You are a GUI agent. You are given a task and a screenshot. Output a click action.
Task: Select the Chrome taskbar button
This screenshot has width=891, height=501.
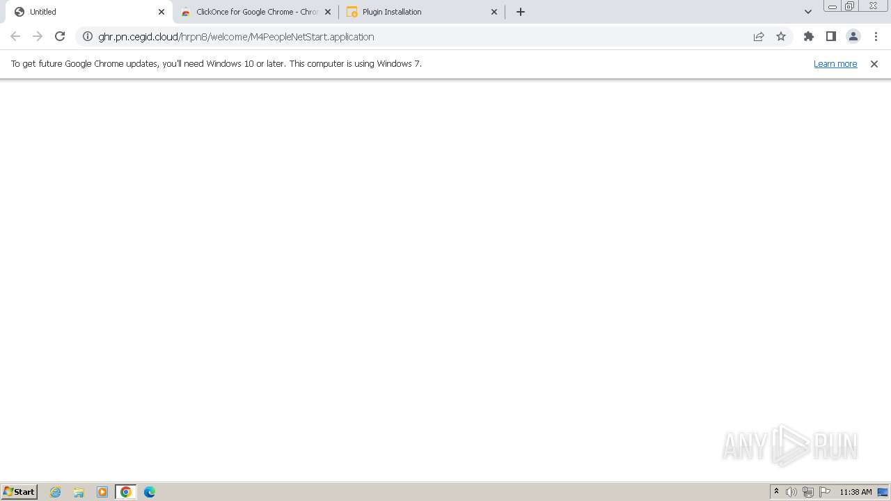point(126,492)
